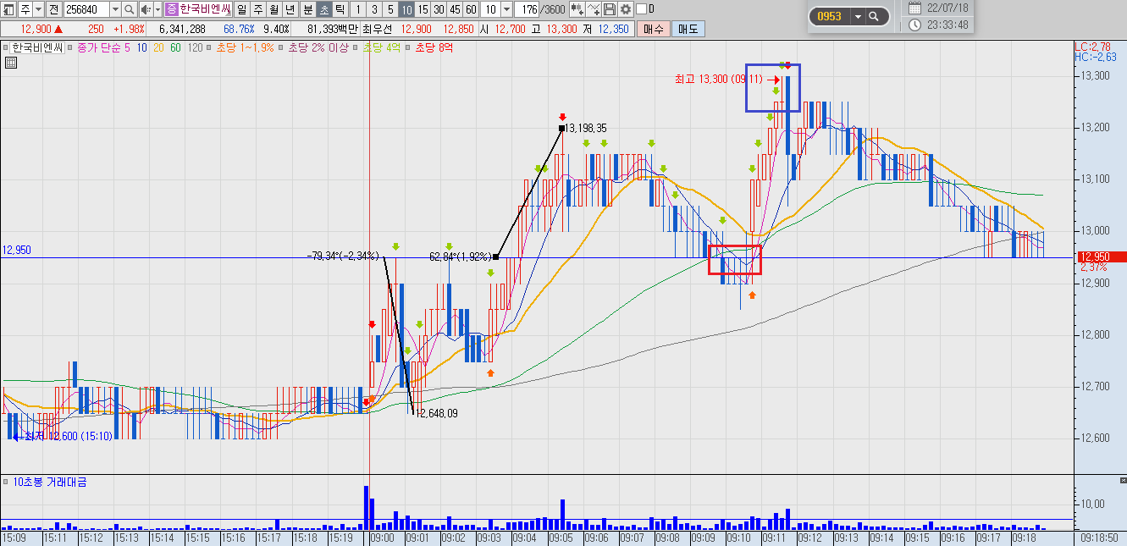Choose interval button 1
1127x546 pixels.
[358, 9]
